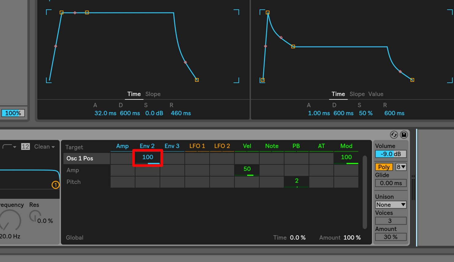Click Env 2 Release 600 ms value
The image size is (454, 262).
(x=394, y=113)
